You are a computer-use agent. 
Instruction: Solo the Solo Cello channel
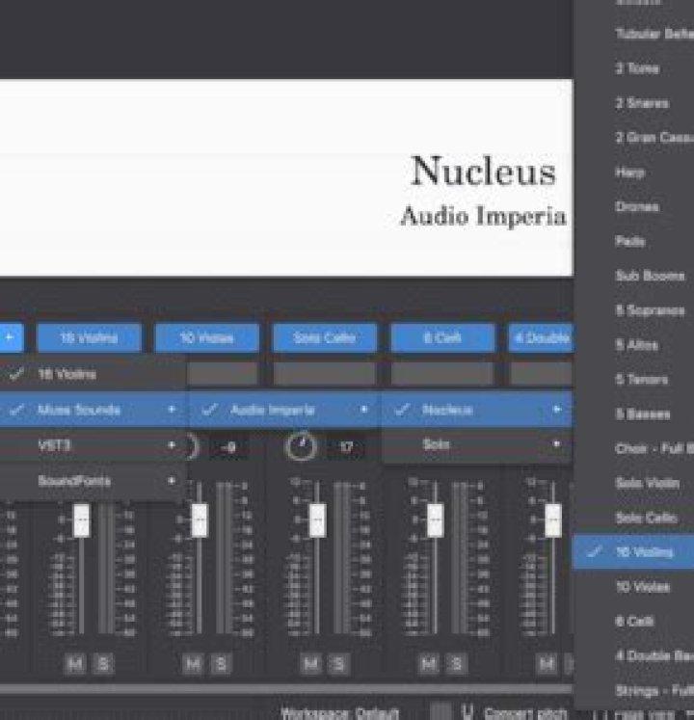(339, 664)
